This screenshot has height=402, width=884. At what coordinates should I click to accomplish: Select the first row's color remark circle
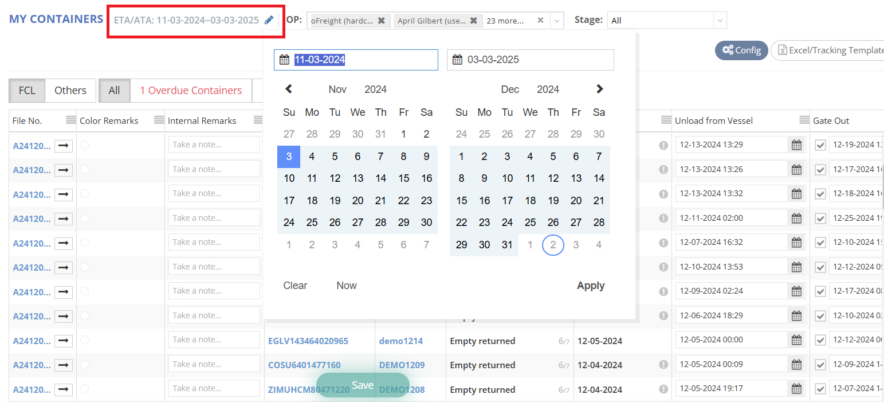85,145
